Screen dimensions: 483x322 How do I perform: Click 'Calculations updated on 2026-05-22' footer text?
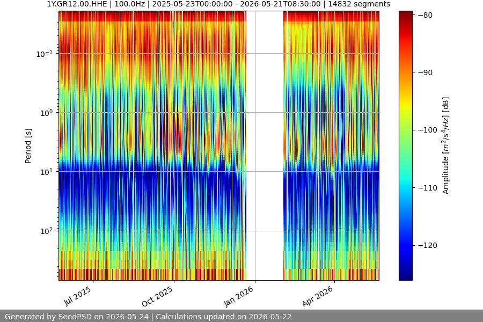(223, 317)
